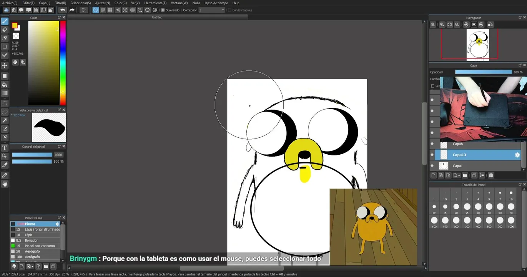Close the Color panel

click(64, 18)
